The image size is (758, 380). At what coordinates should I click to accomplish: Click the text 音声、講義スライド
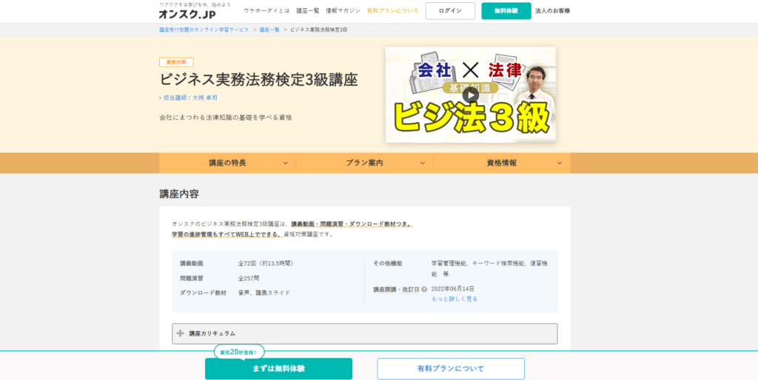click(264, 293)
